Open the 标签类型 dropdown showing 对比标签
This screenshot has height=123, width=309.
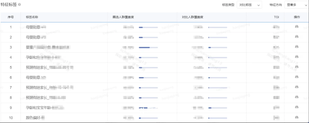point(249,5)
